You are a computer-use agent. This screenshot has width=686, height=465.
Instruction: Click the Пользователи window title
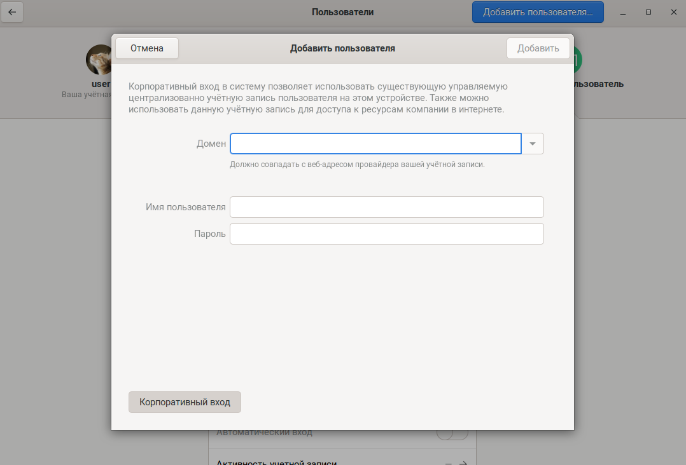click(x=342, y=12)
